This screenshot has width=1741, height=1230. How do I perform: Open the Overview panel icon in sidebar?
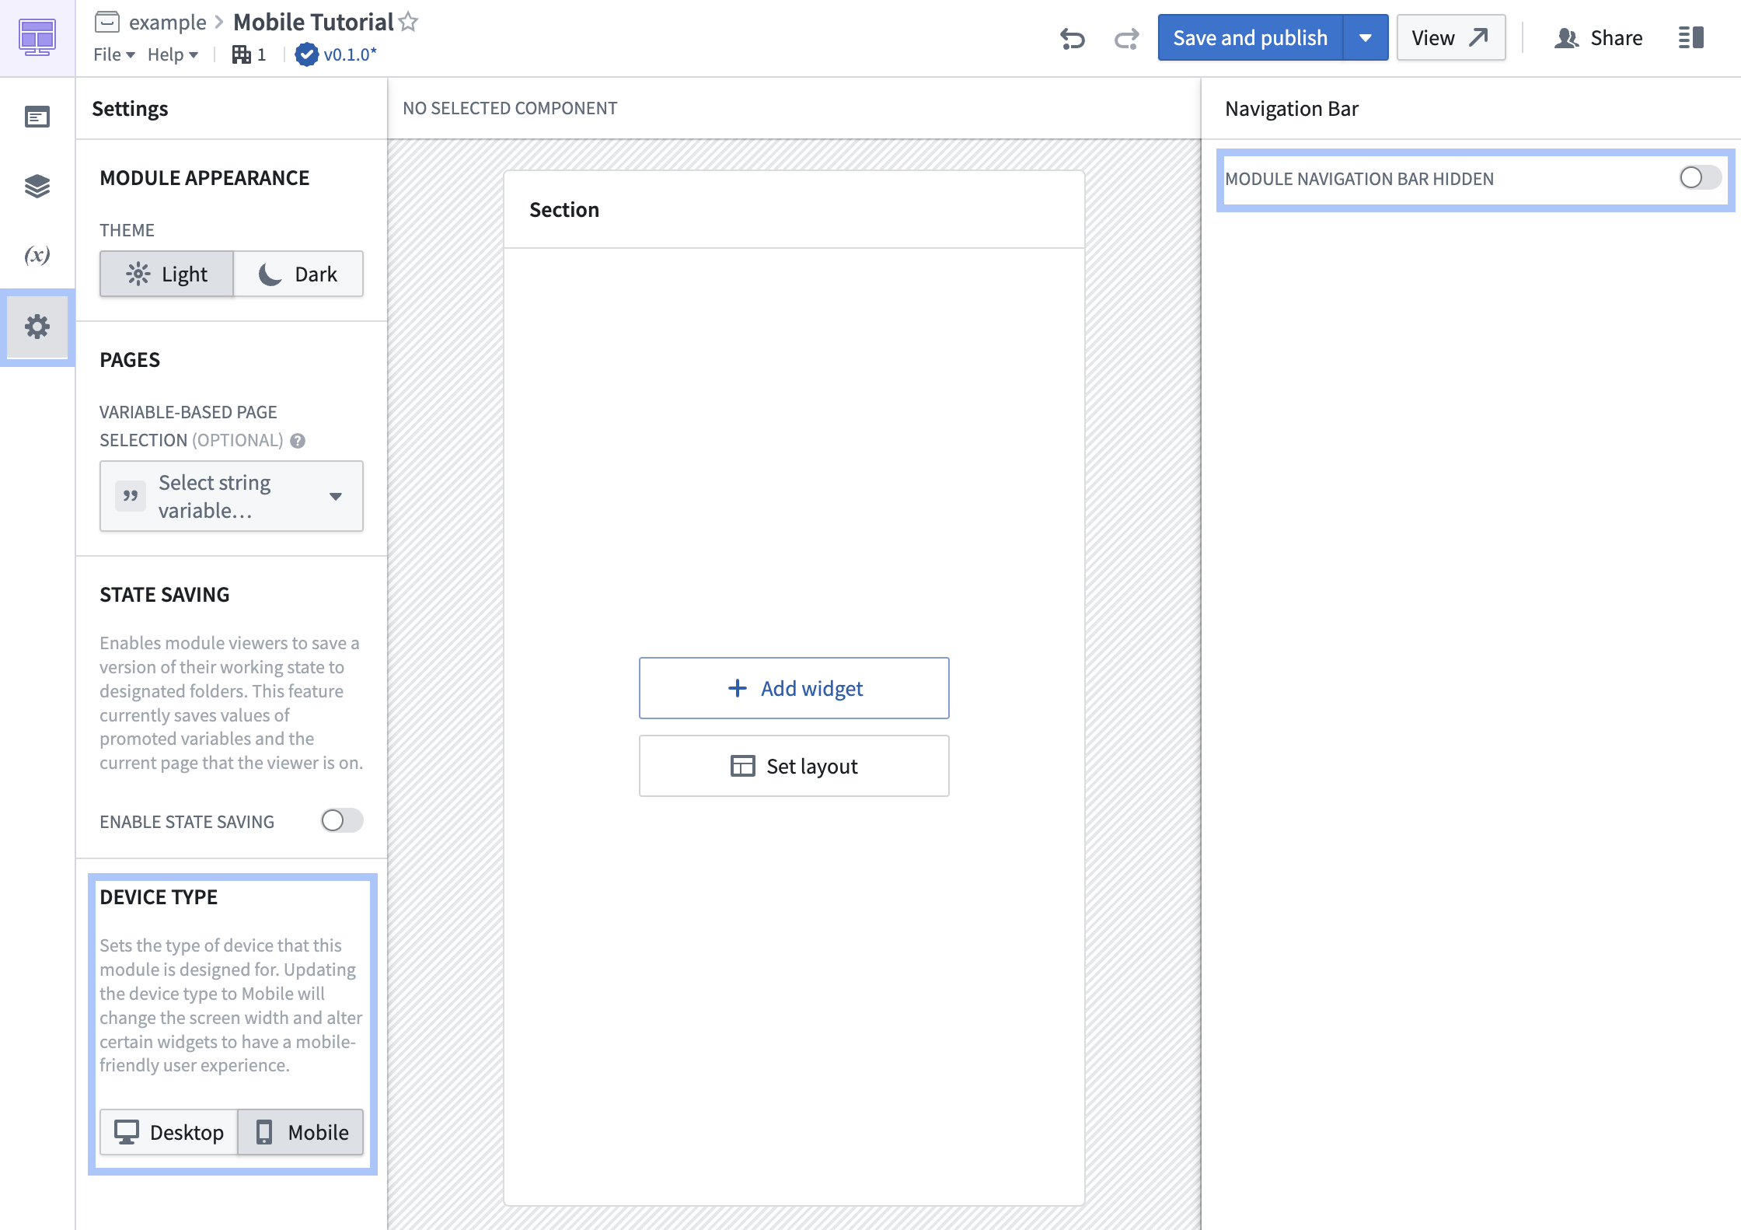coord(37,117)
